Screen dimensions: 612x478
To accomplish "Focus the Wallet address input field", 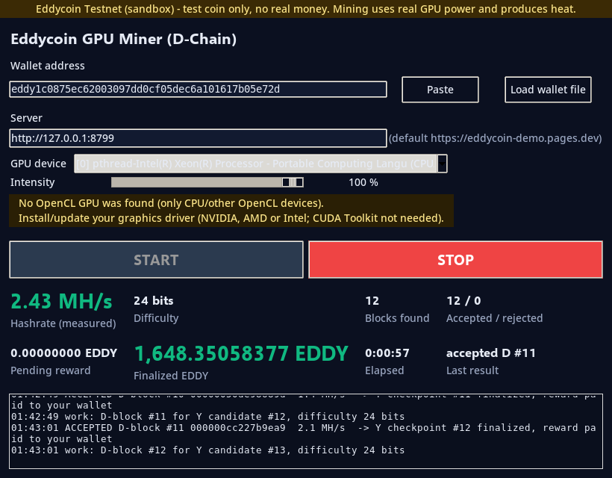I will click(x=198, y=89).
